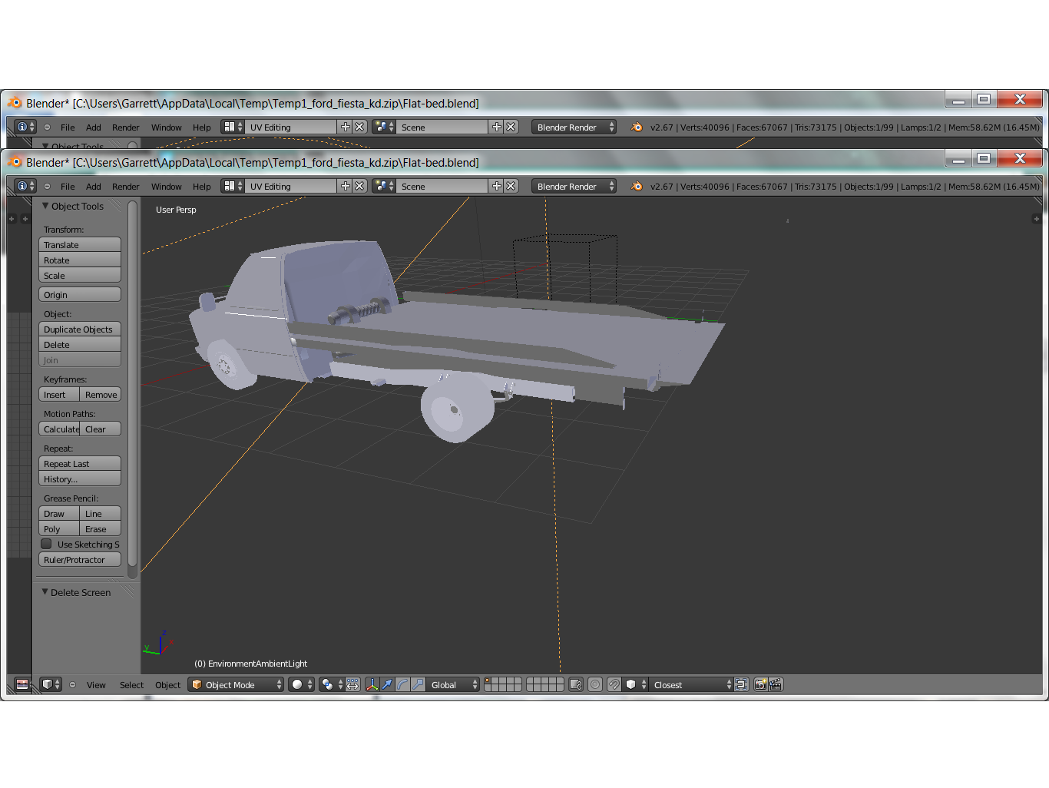The height and width of the screenshot is (788, 1049).
Task: Collapse header menus with the front window's minus toggle
Action: point(48,187)
